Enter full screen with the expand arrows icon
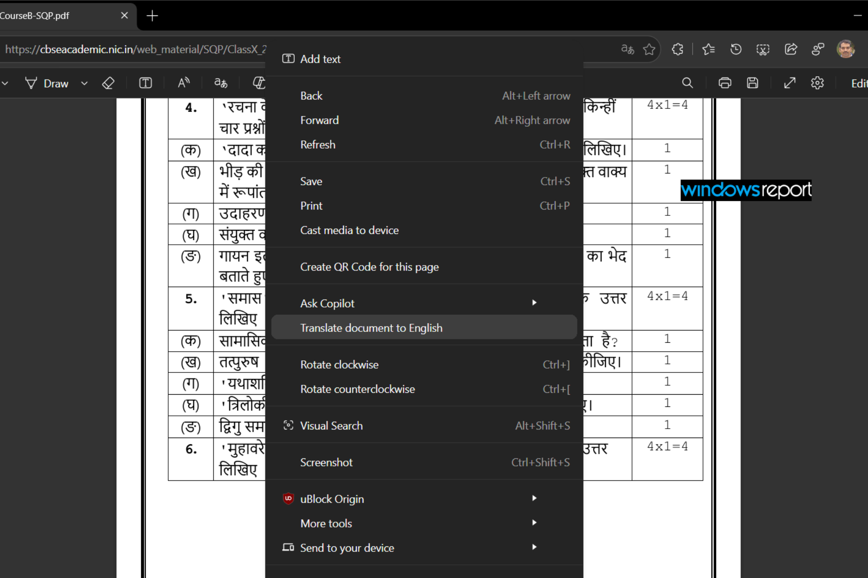The height and width of the screenshot is (578, 868). click(790, 83)
